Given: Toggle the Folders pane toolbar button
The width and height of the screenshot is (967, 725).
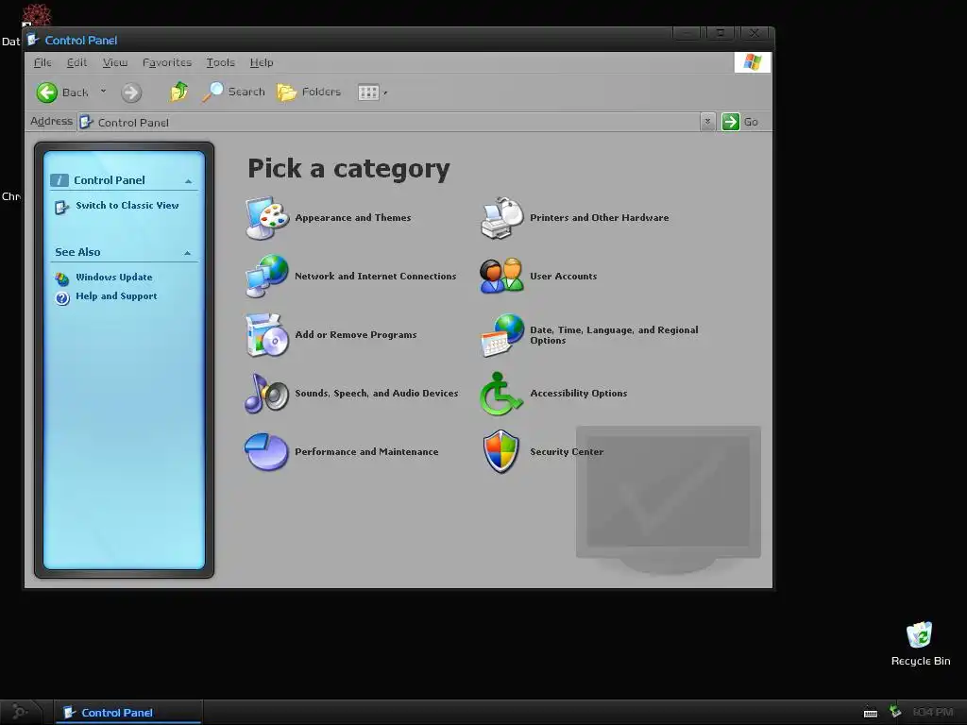Looking at the screenshot, I should coord(310,92).
